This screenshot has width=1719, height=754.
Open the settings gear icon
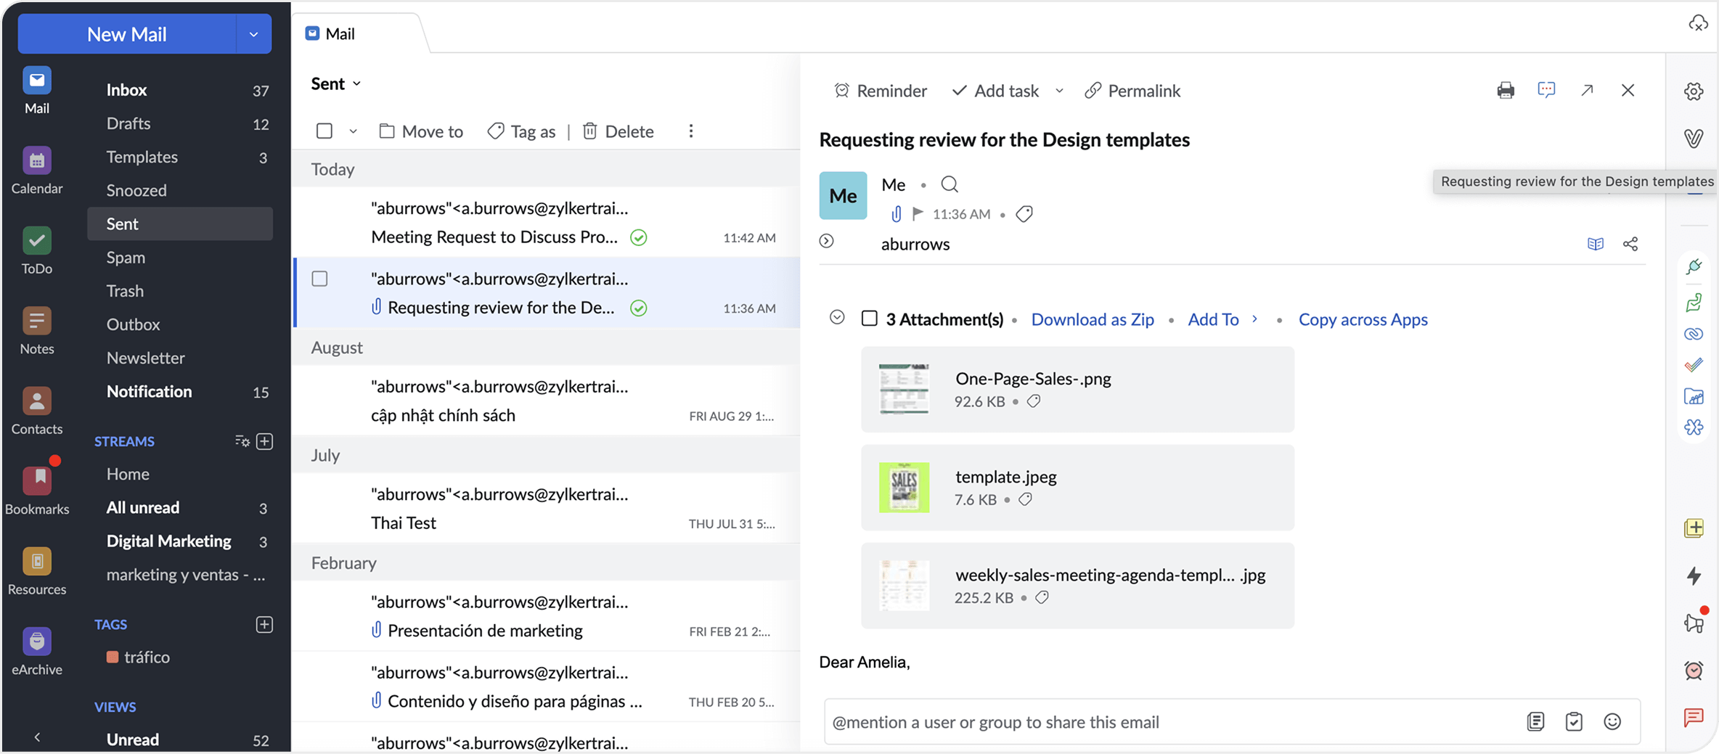coord(1694,92)
